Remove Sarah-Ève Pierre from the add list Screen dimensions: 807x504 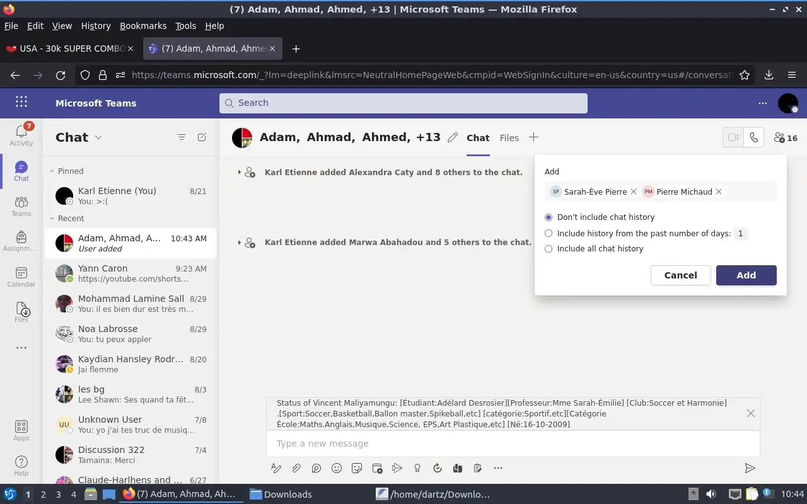[x=634, y=192]
